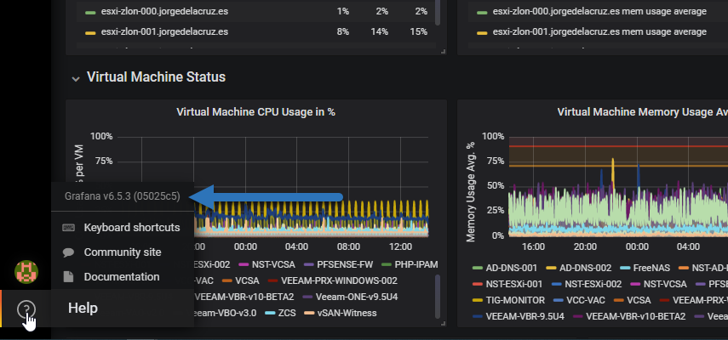Click the yellow swatch next to AD-DNS-002
The height and width of the screenshot is (340, 728).
coord(551,269)
